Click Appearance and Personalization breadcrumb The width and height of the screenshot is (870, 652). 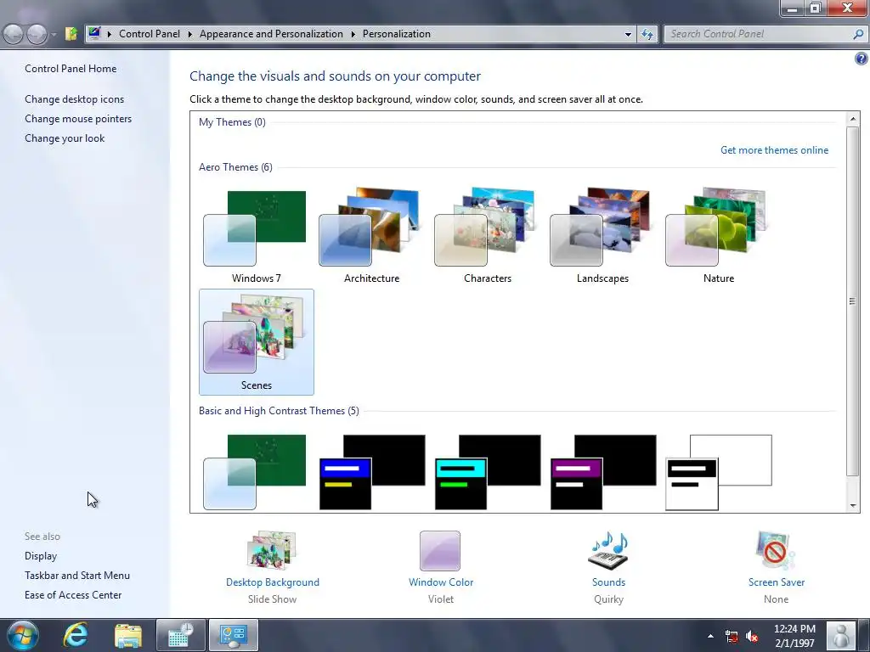point(271,34)
